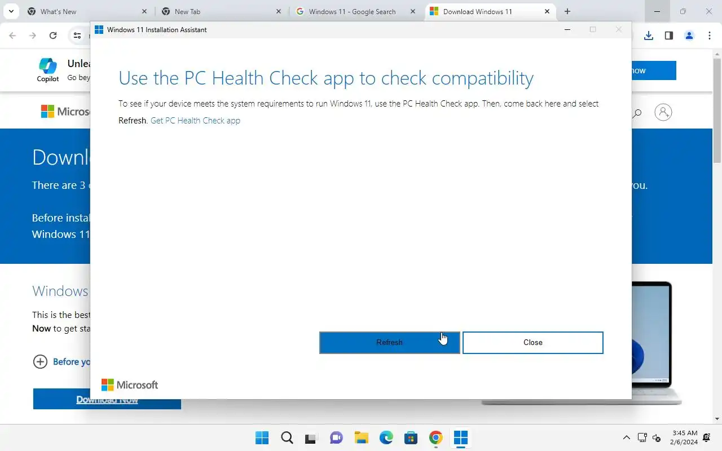This screenshot has width=722, height=451.
Task: Open site information icon in address bar
Action: click(77, 36)
